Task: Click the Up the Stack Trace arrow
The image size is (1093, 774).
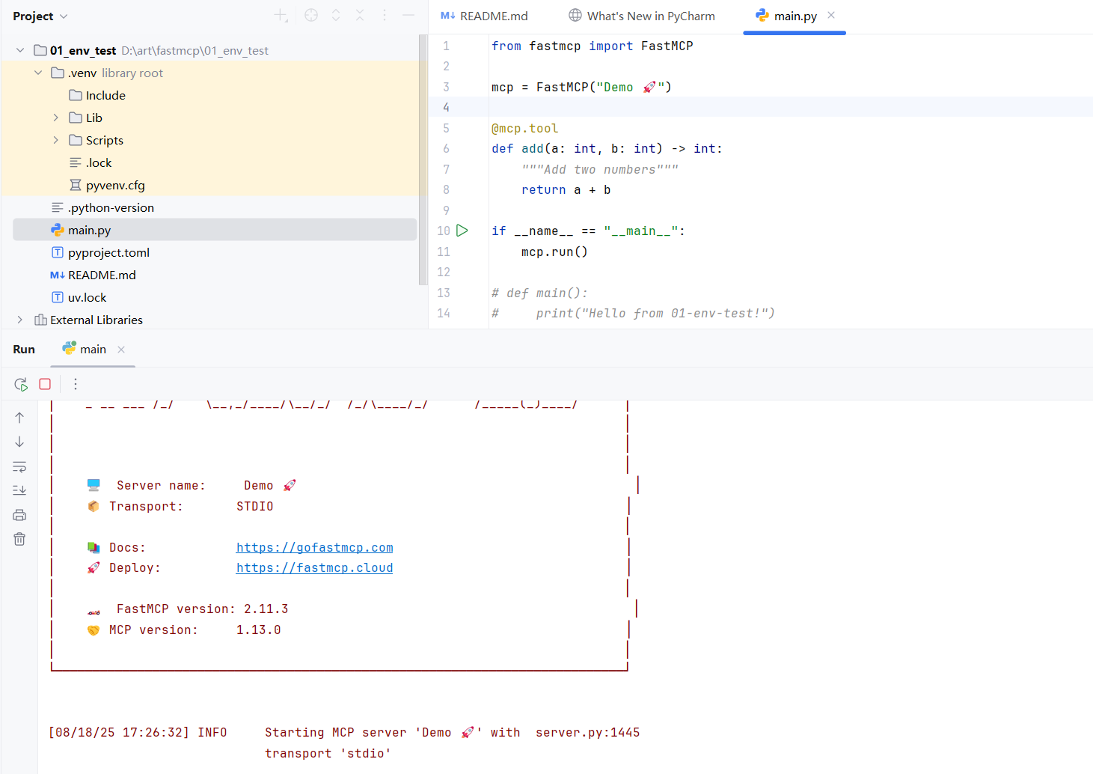Action: click(19, 418)
